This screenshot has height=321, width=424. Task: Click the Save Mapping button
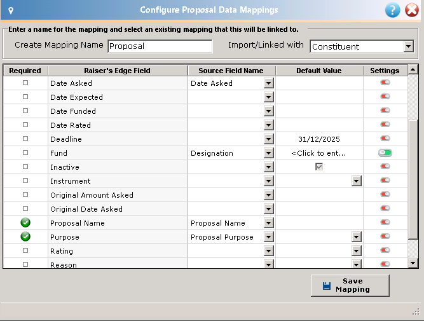coord(350,285)
